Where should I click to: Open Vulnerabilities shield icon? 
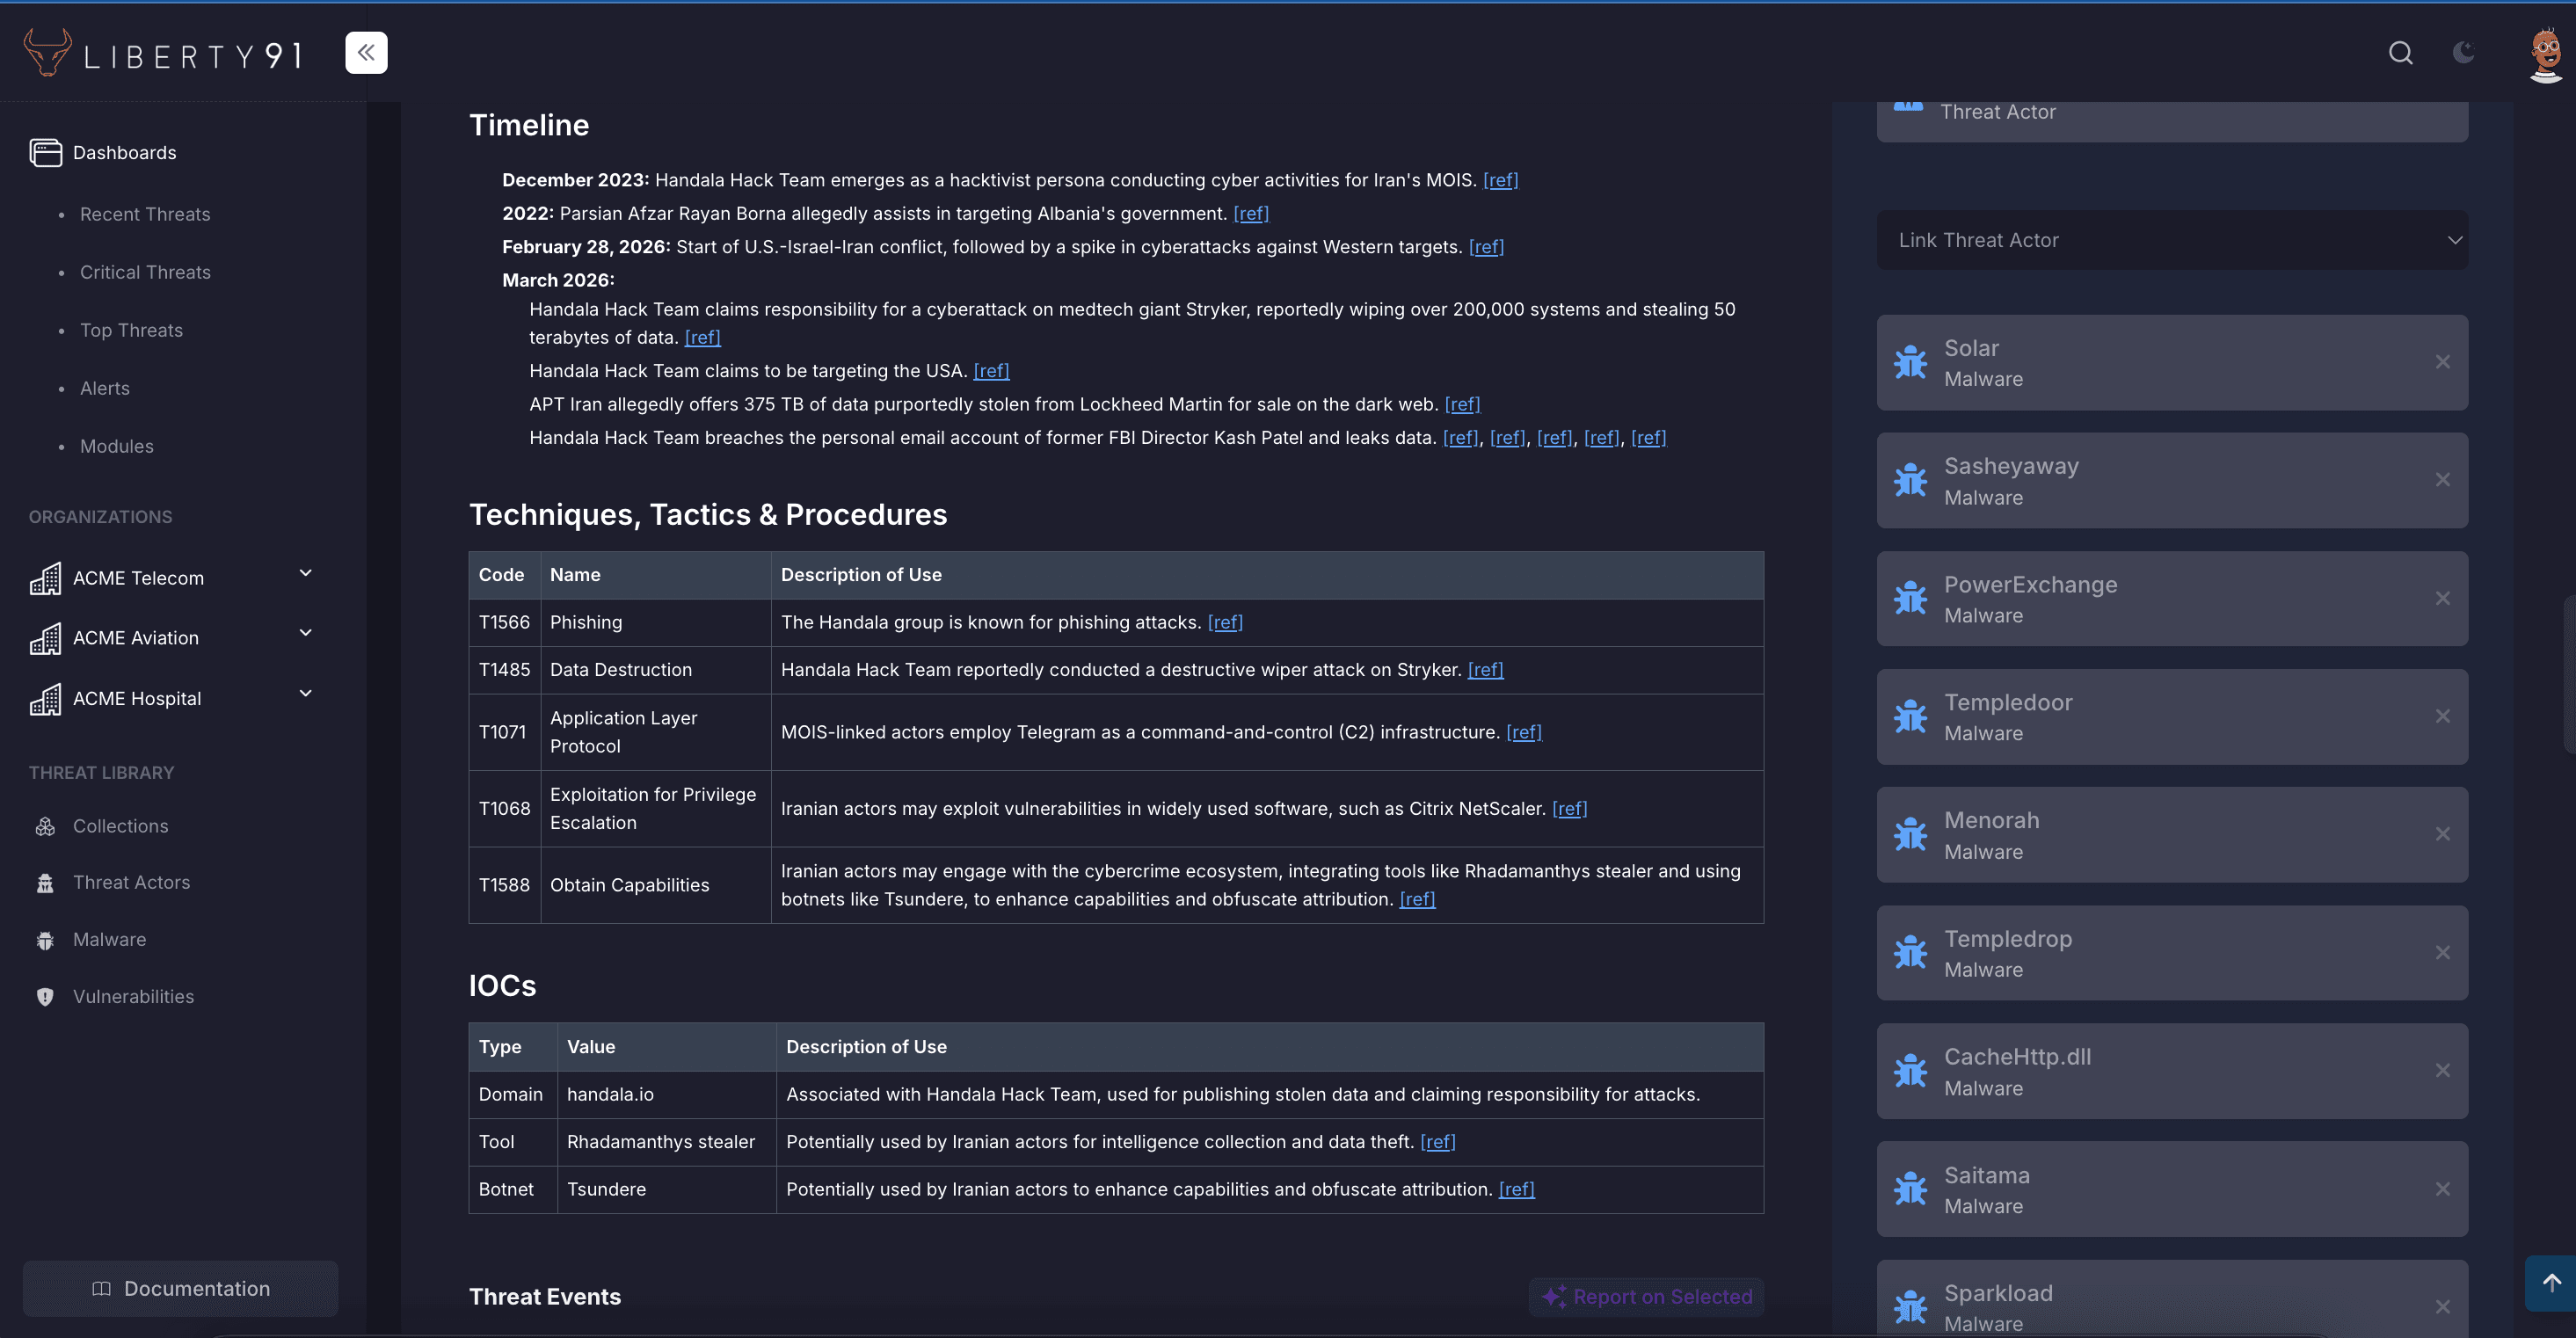click(x=45, y=996)
